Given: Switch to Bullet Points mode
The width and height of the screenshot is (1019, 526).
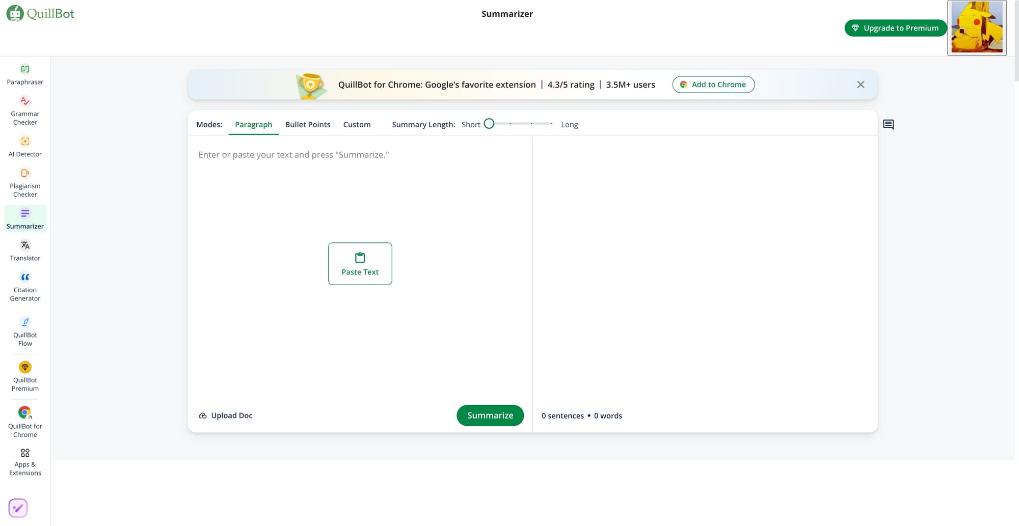Looking at the screenshot, I should (308, 125).
